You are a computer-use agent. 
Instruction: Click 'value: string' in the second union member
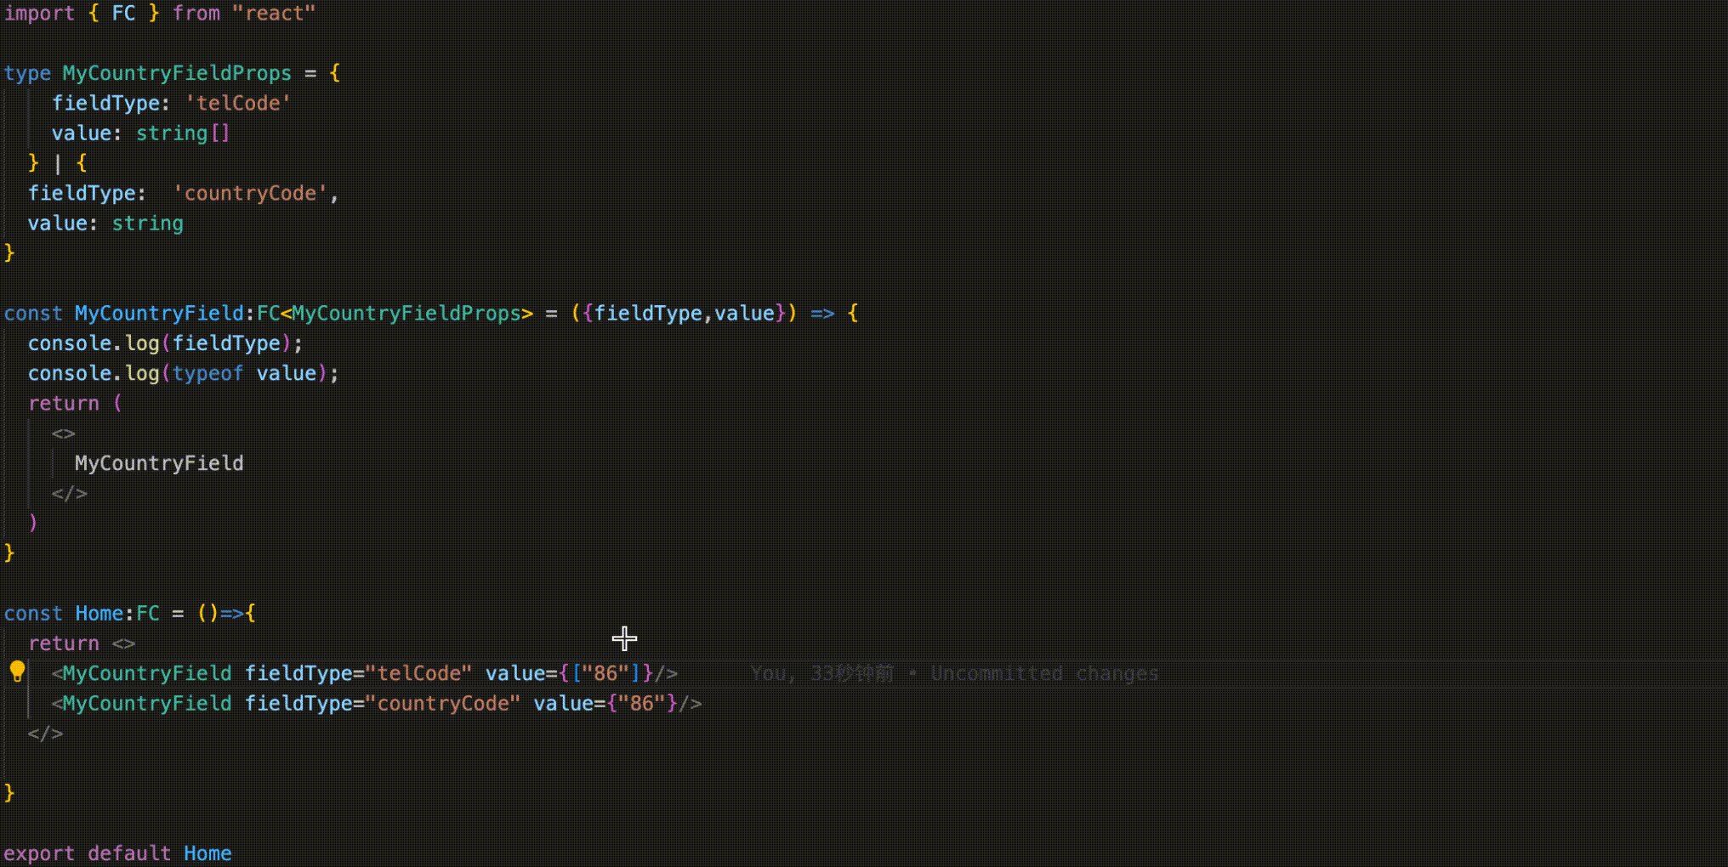[105, 224]
